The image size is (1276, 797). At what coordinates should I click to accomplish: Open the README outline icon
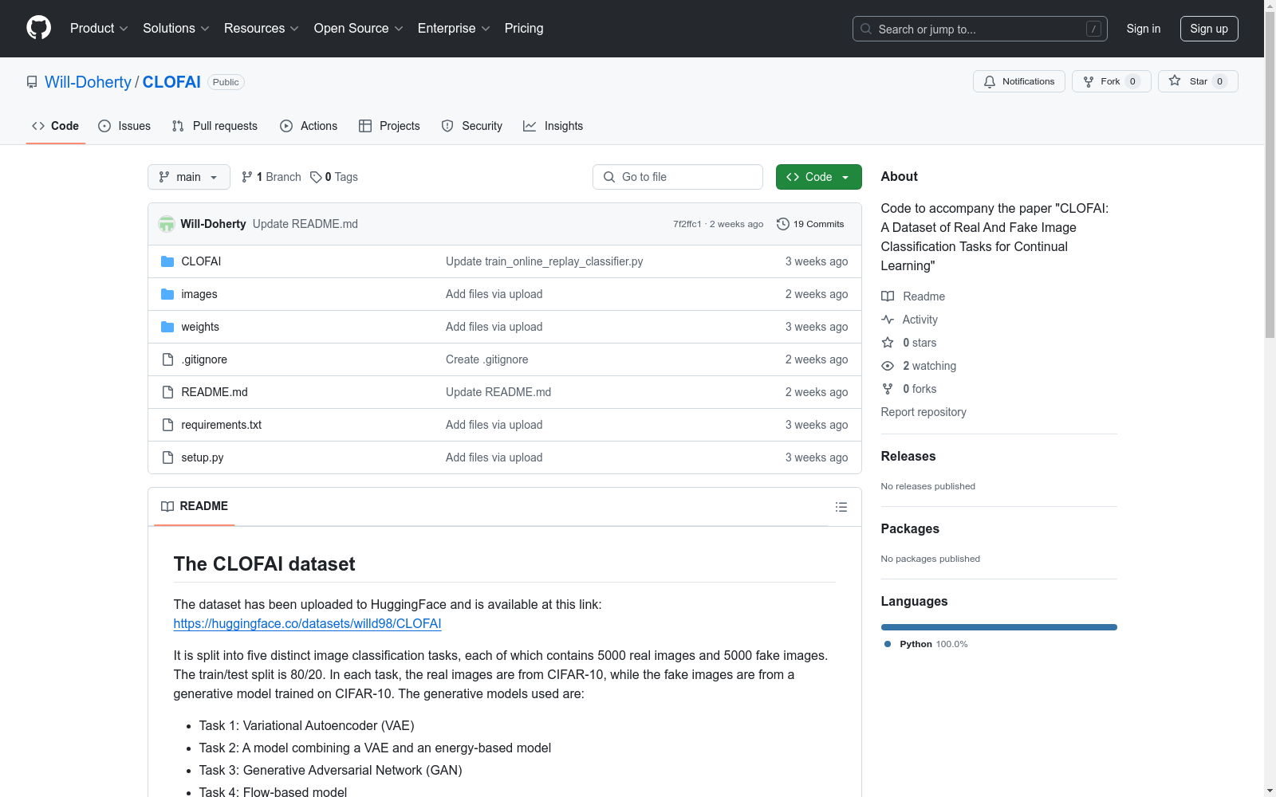841,507
